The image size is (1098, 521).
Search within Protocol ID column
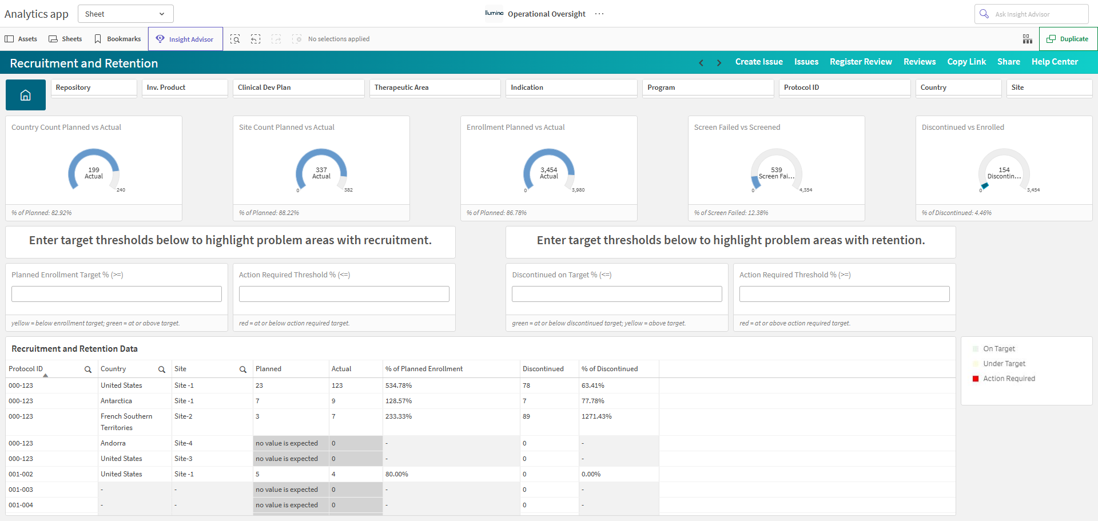pyautogui.click(x=88, y=369)
